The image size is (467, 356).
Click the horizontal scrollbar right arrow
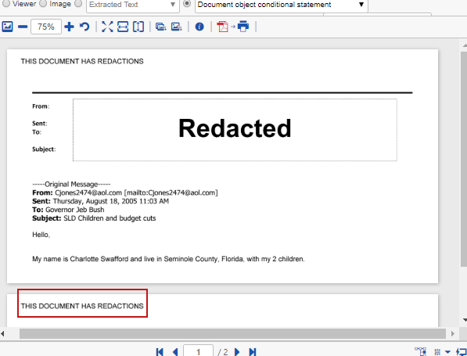[x=453, y=333]
